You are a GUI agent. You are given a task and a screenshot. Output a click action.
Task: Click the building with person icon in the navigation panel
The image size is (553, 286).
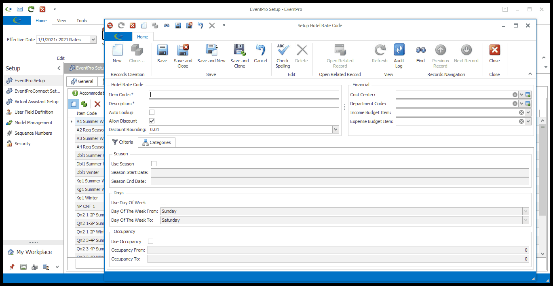point(46,267)
